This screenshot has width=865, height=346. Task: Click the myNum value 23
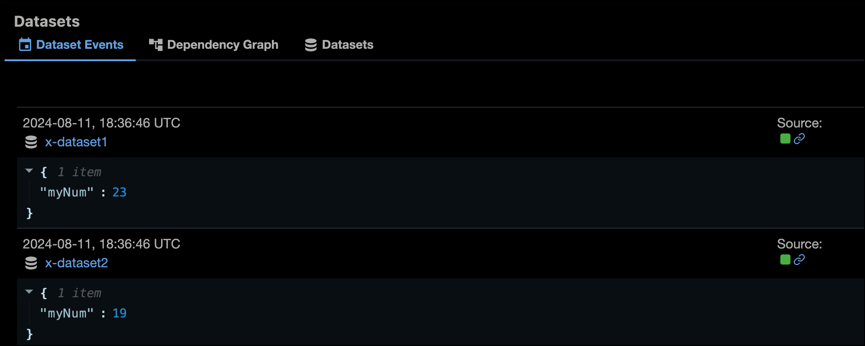121,192
